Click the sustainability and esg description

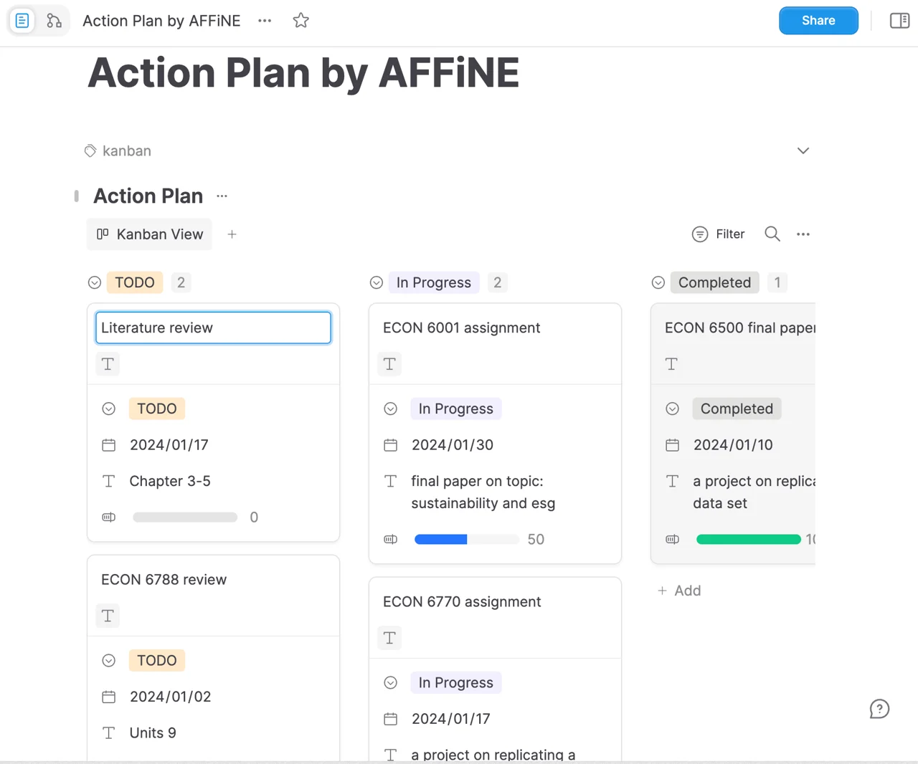(x=483, y=492)
